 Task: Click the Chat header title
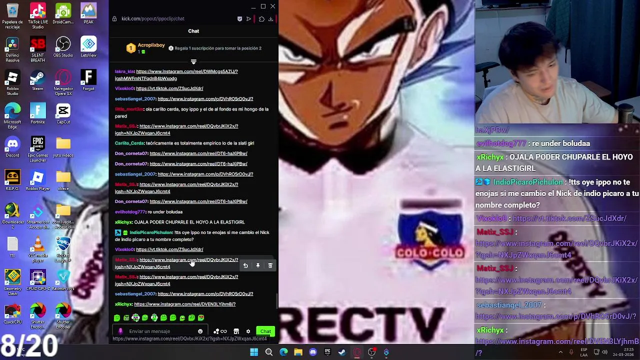(x=193, y=31)
